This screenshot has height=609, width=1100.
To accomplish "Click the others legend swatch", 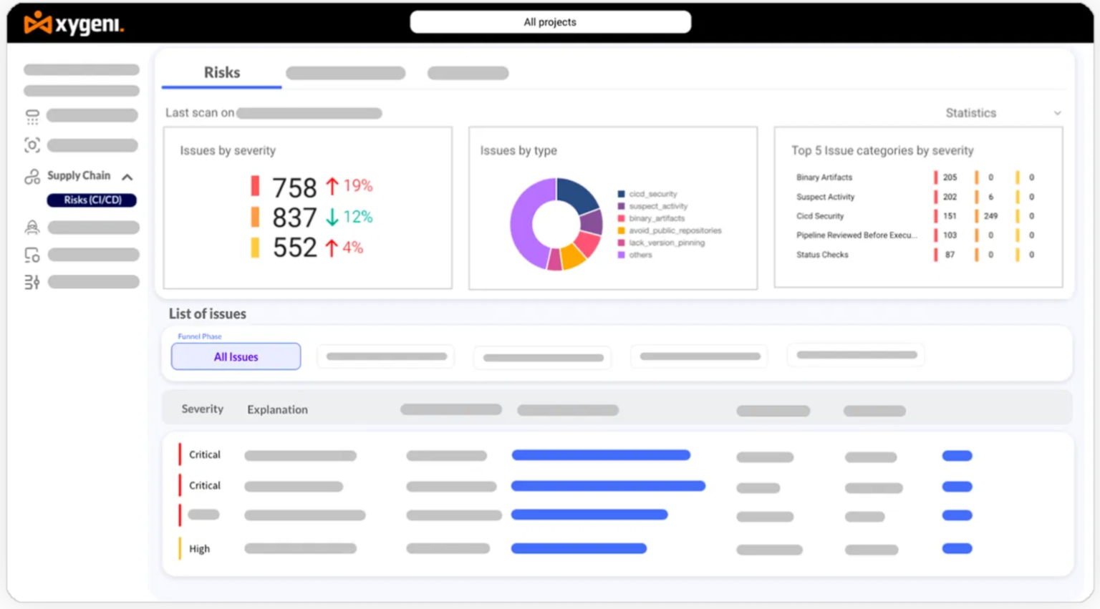I will (622, 255).
